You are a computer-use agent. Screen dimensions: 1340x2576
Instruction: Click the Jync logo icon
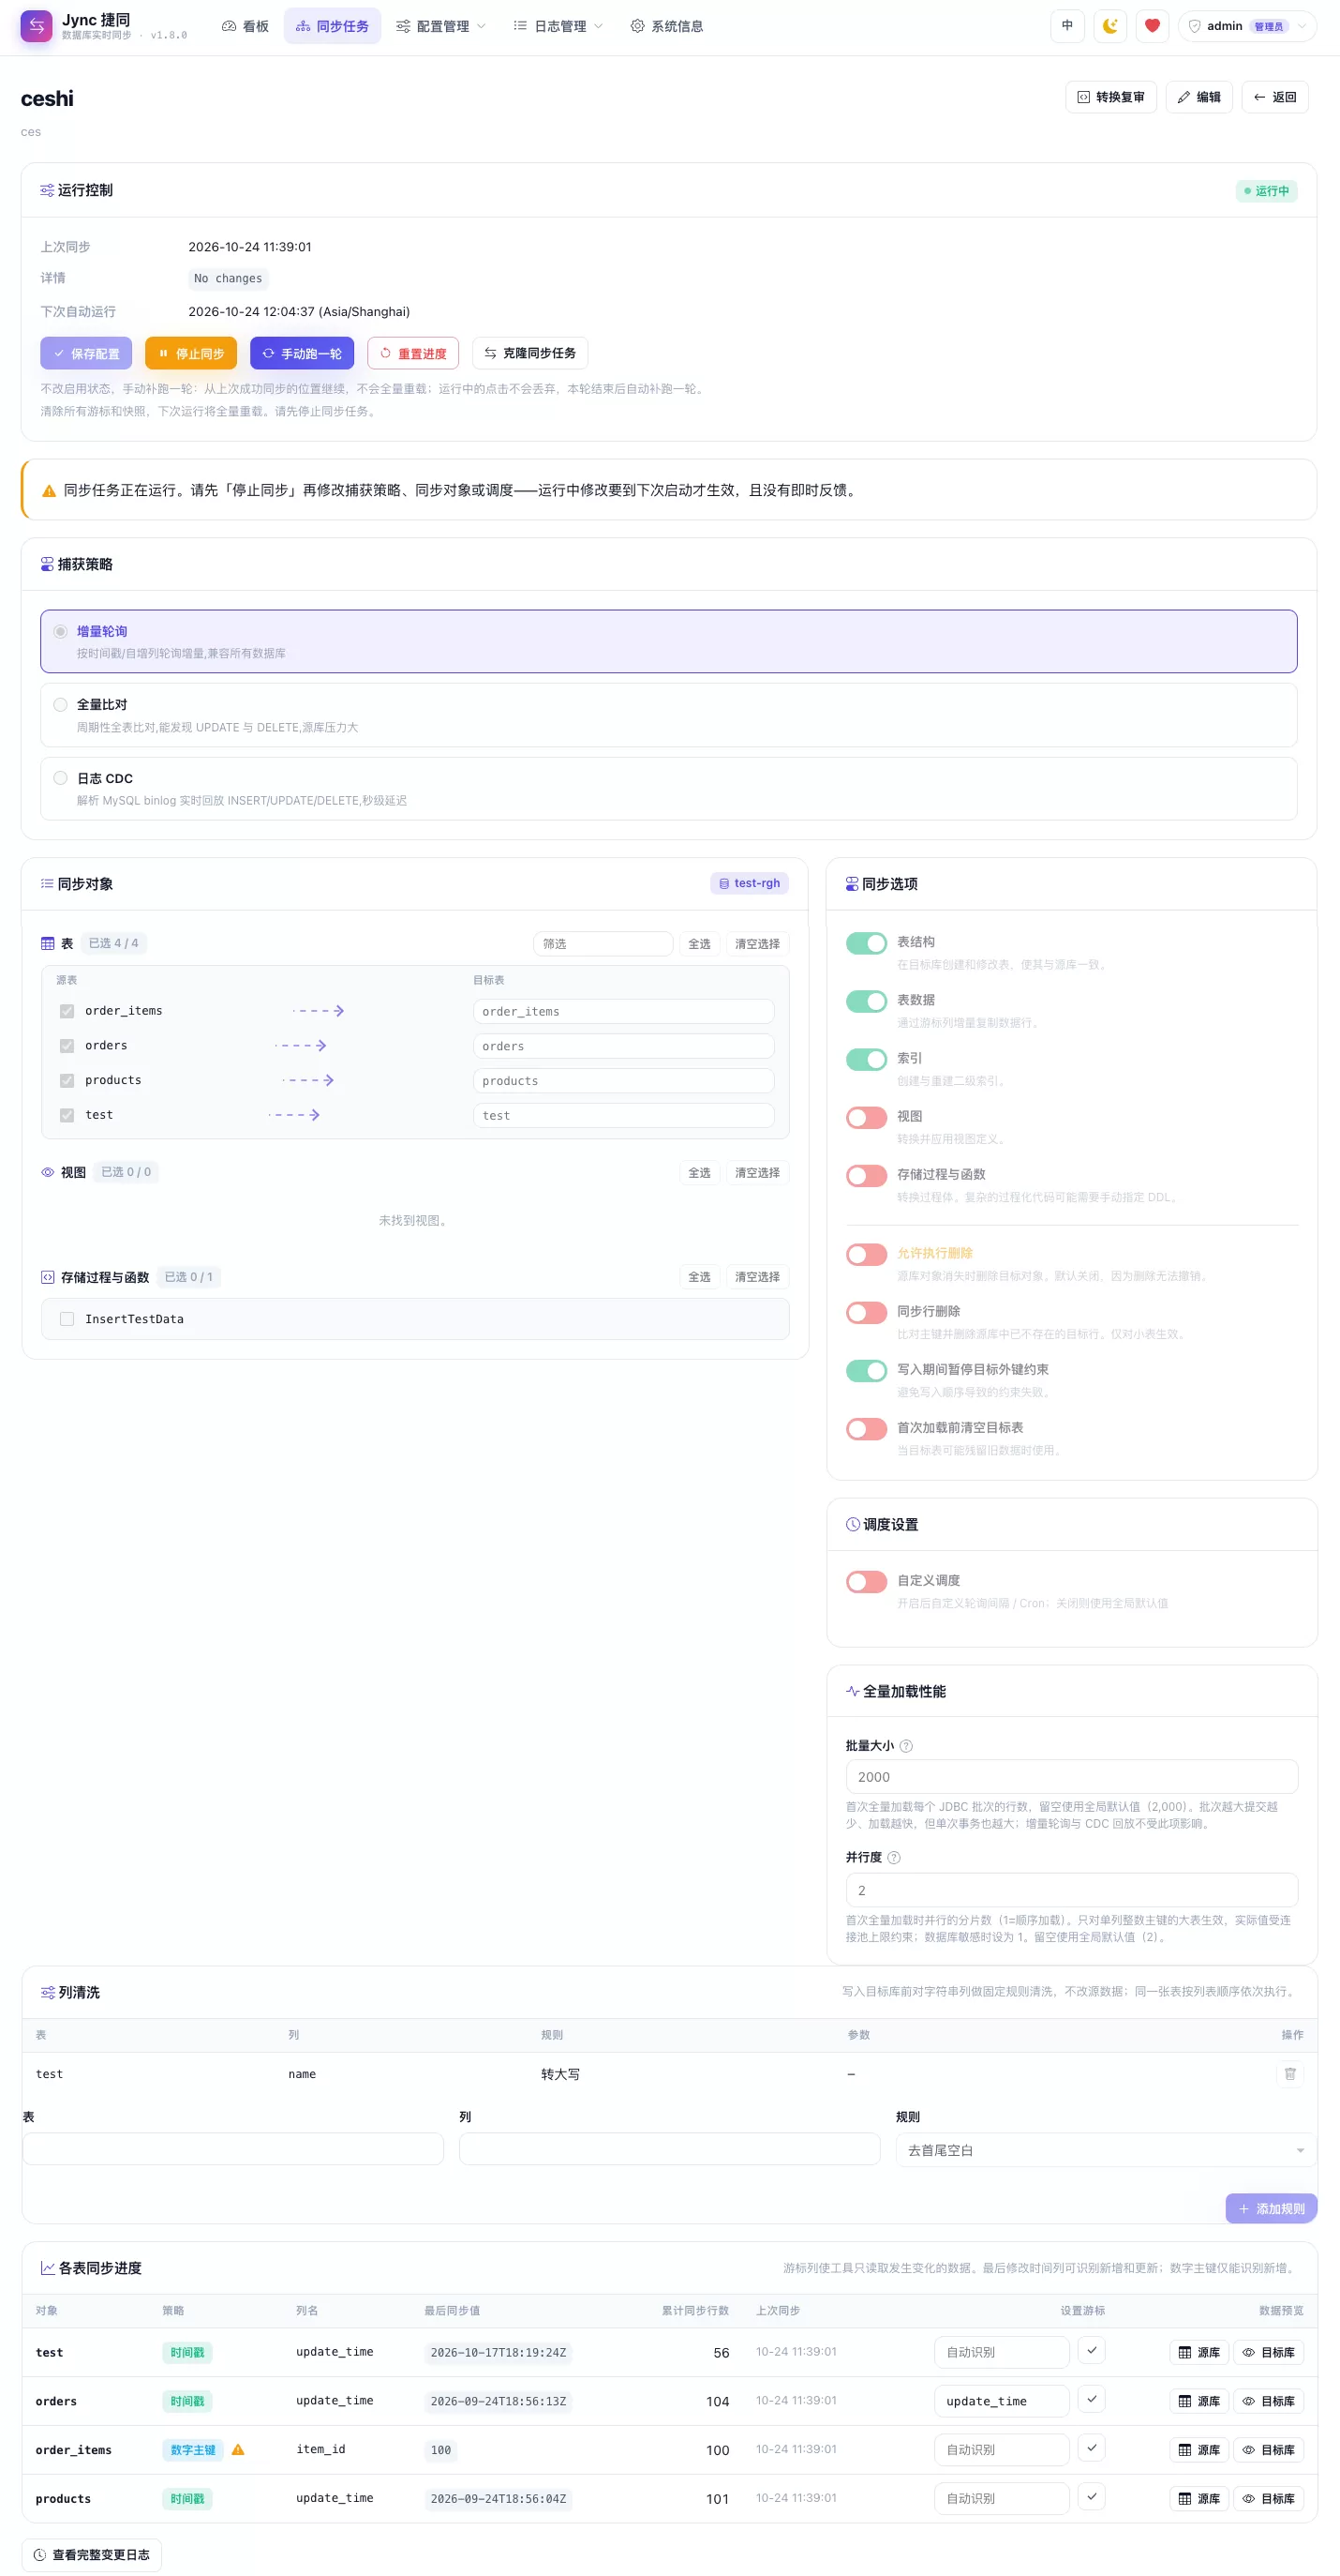point(36,26)
